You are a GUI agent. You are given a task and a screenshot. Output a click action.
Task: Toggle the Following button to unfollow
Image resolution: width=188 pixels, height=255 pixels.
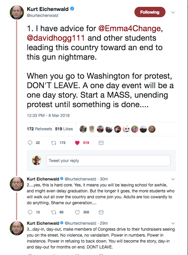point(150,12)
